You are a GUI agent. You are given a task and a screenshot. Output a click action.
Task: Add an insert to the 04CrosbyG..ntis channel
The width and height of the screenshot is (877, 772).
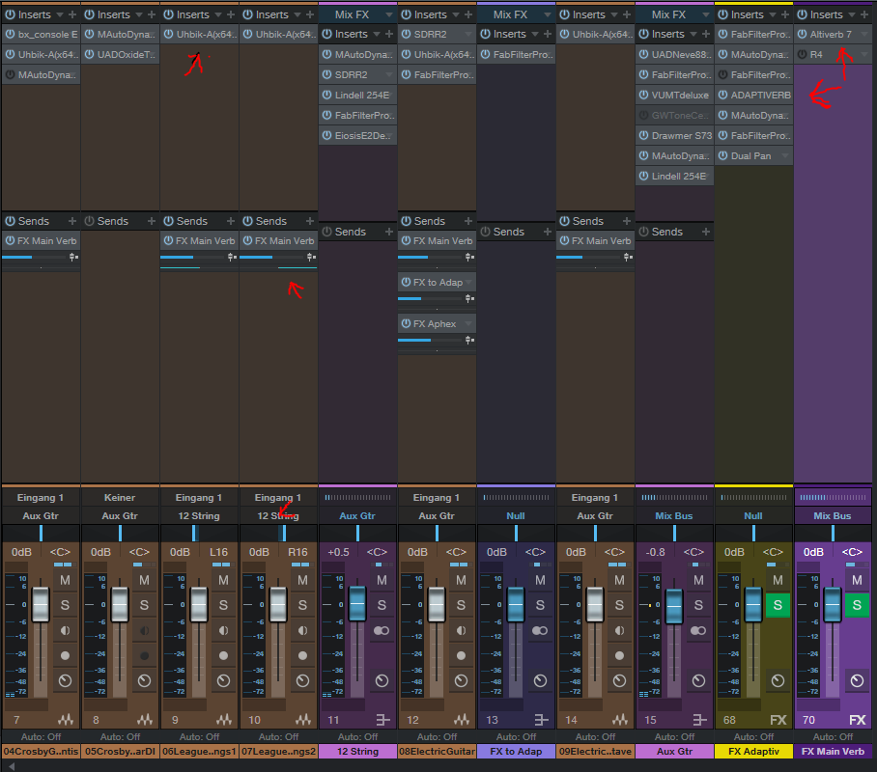(x=72, y=14)
